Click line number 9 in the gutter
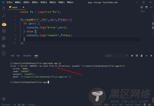 point(15,39)
